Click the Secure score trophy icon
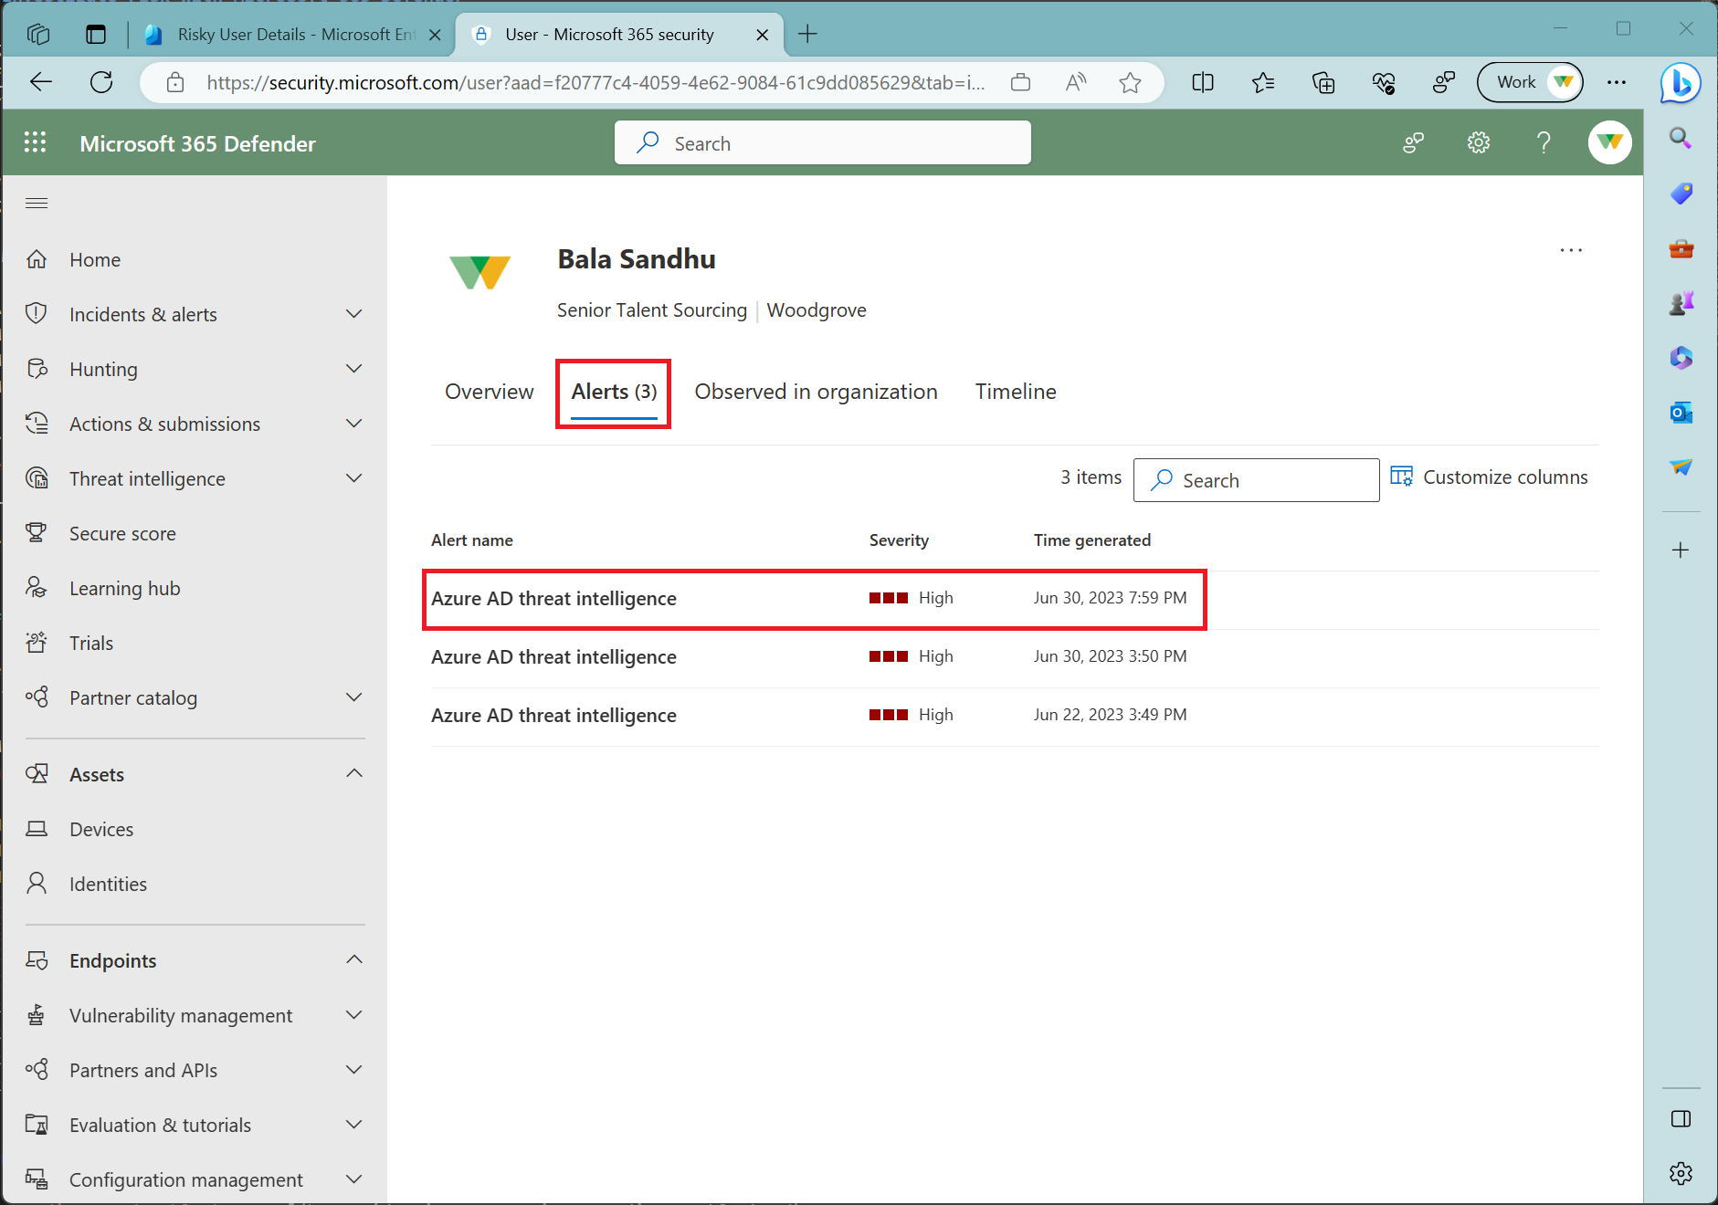Screen dimensions: 1718x1205 (x=37, y=533)
